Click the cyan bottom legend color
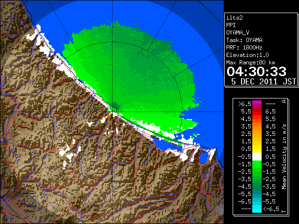The width and height of the screenshot is (299, 224). pos(257,209)
